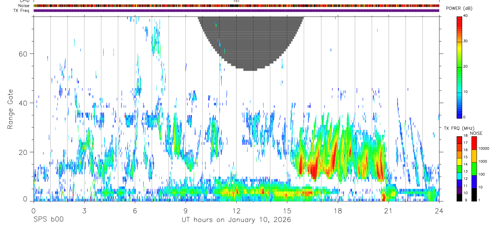Click the NOISE color scale bar

pos(474,168)
